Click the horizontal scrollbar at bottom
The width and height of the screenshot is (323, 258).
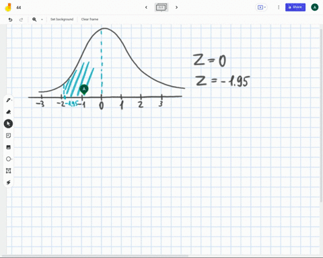pos(96,255)
